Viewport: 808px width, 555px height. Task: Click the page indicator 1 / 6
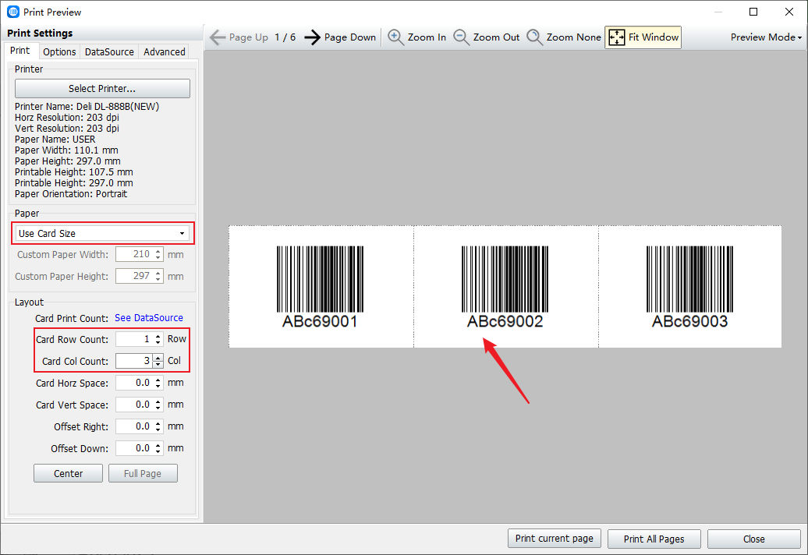tap(285, 37)
